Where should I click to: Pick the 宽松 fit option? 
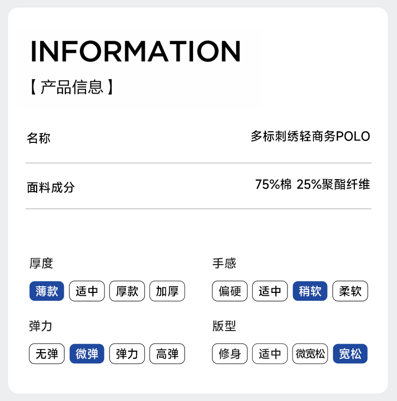tap(350, 354)
